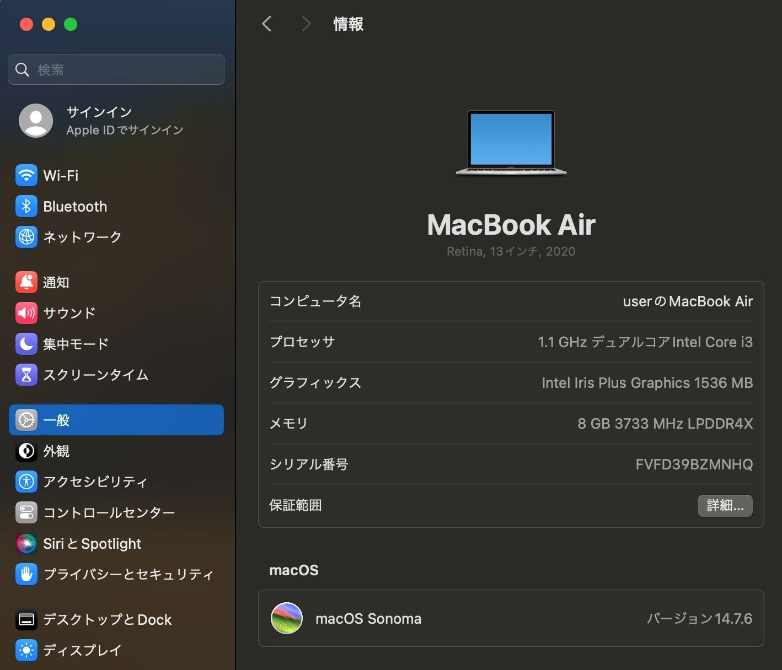The height and width of the screenshot is (670, 782).
Task: Click the バージョン14.7.6 text
Action: tap(700, 619)
